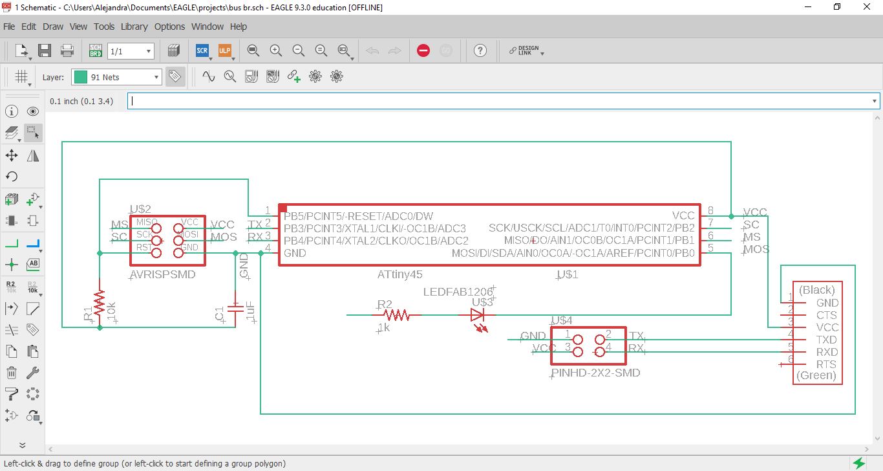Select the Change wrench tool
Screen dimensions: 883x471
(x=33, y=373)
